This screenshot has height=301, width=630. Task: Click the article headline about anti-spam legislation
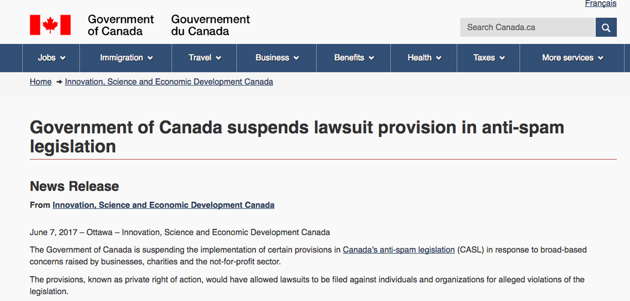(297, 137)
